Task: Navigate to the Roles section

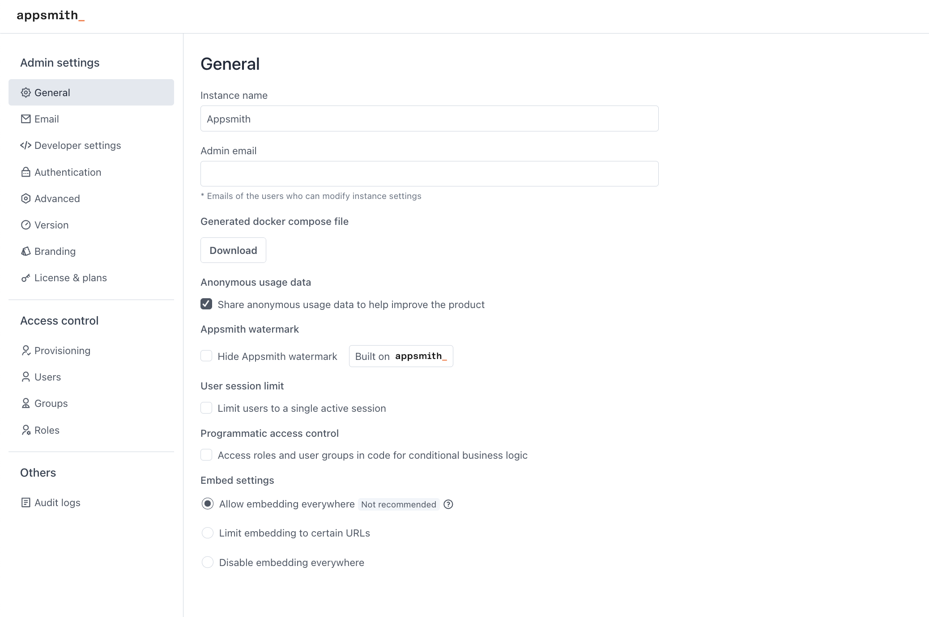Action: [x=46, y=430]
